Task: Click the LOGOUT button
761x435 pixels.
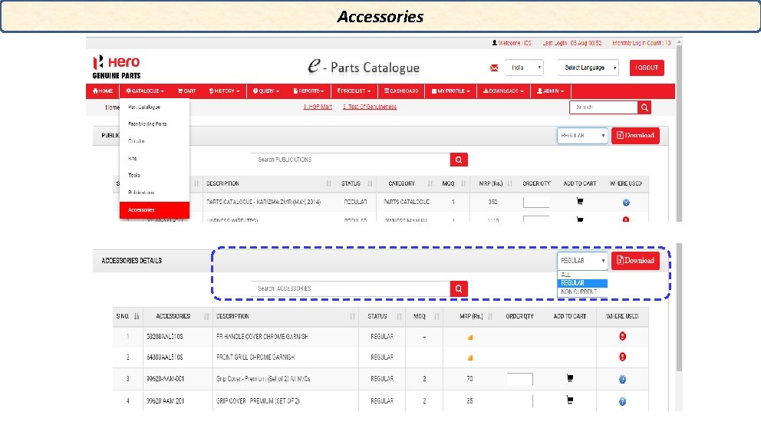Action: click(647, 68)
